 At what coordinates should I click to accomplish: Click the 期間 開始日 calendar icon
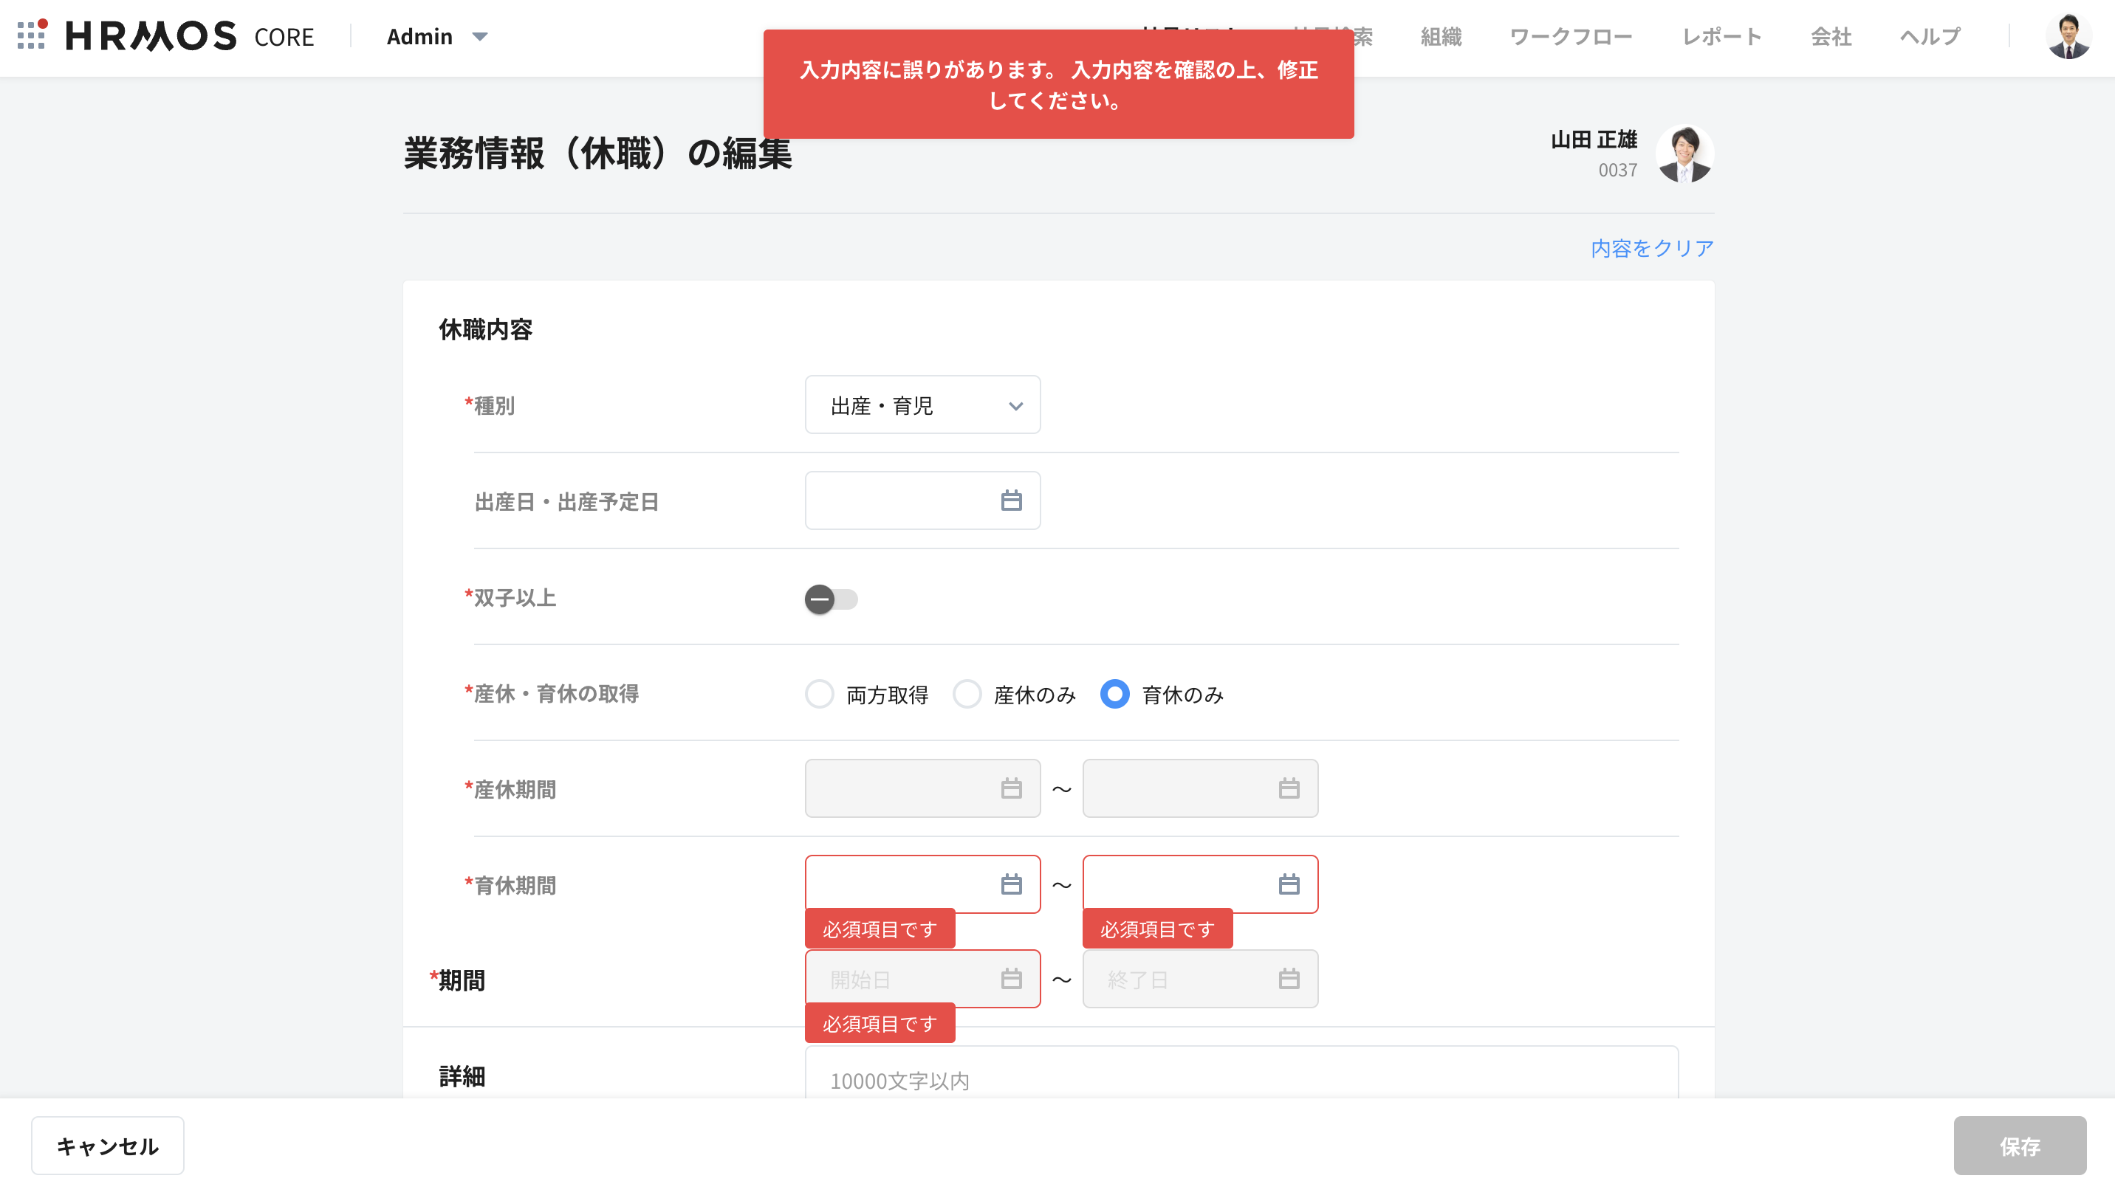(x=1011, y=979)
